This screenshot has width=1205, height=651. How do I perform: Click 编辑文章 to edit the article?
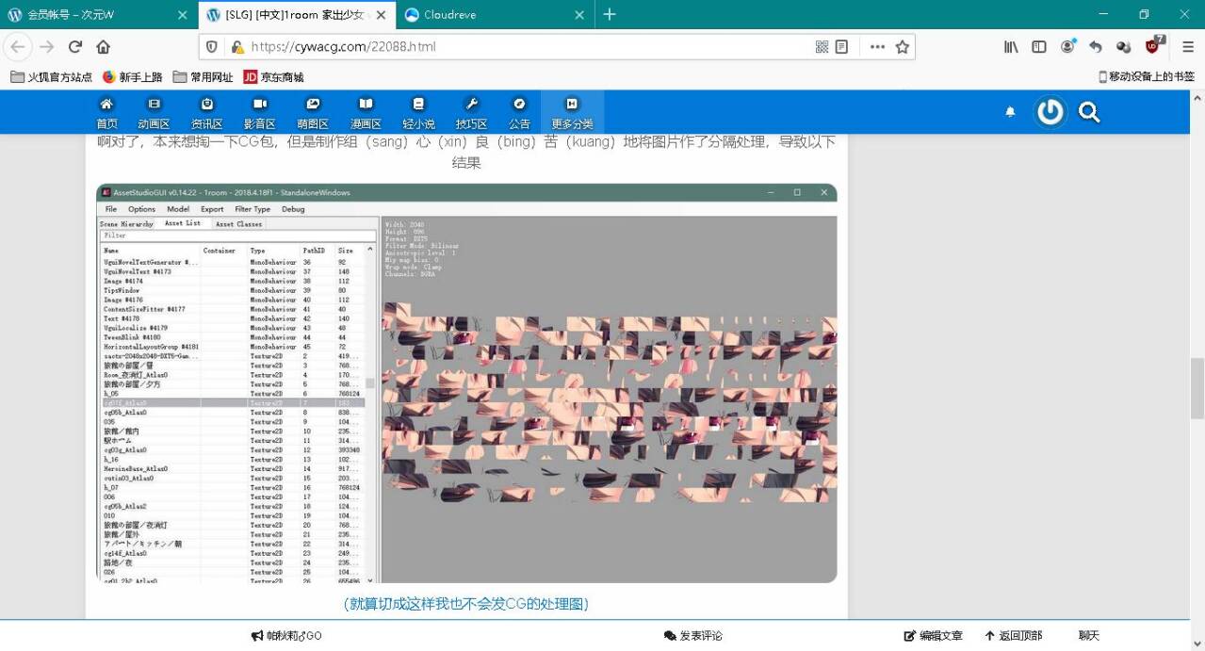pos(933,636)
